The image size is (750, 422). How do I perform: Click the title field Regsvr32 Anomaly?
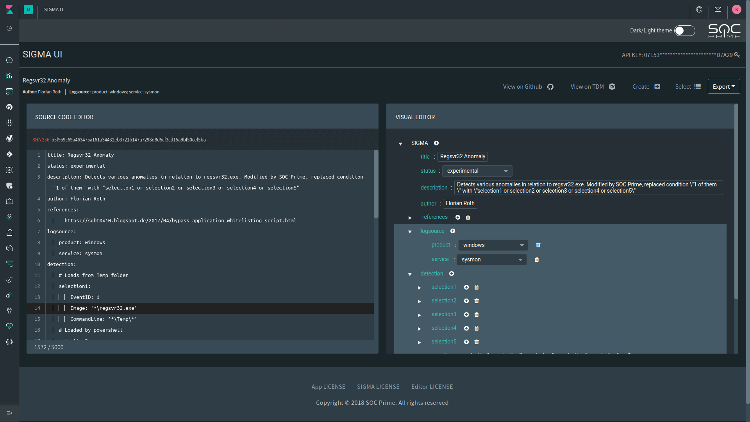[462, 156]
